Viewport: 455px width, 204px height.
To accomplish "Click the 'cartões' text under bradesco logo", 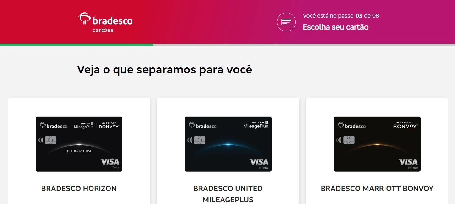I will (103, 30).
